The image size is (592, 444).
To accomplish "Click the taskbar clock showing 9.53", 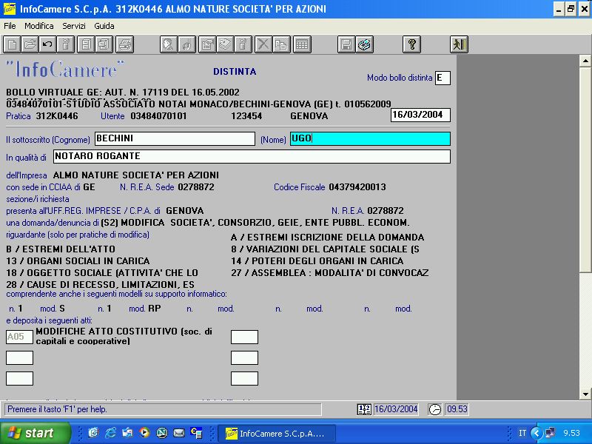I will click(571, 433).
